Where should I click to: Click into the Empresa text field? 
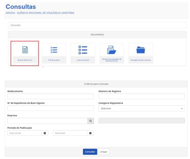coord(47,121)
